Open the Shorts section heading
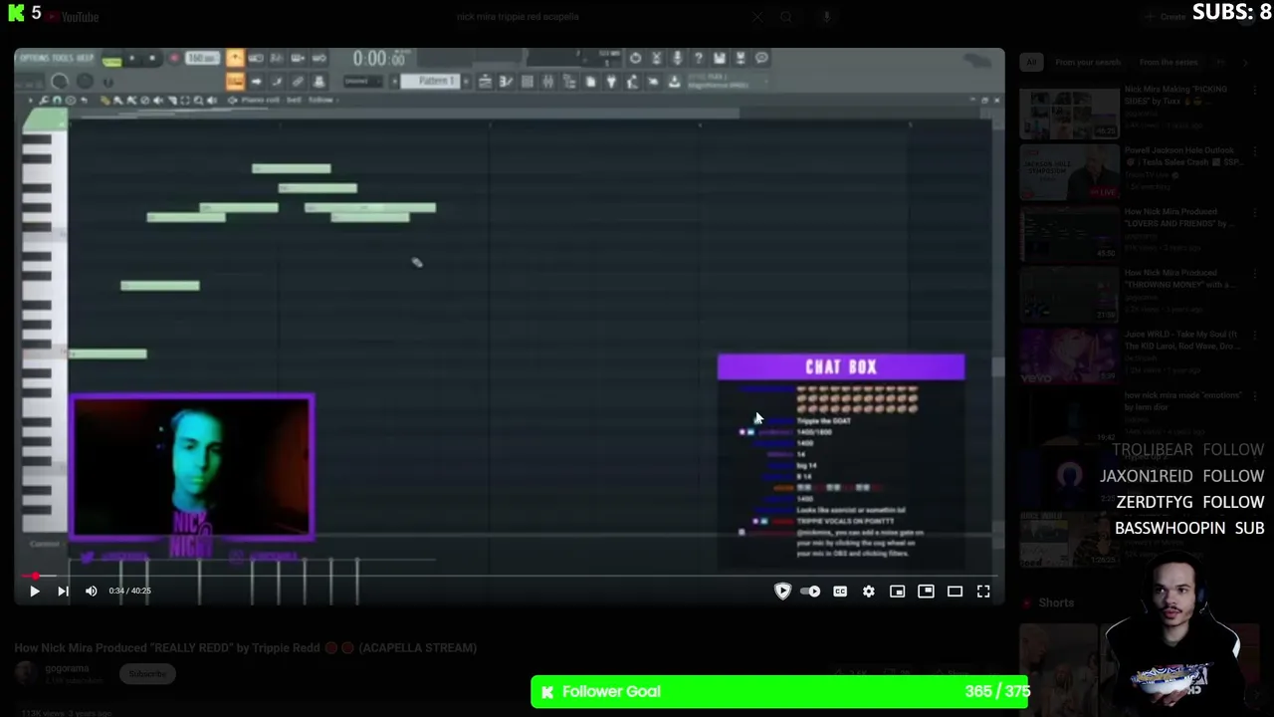 point(1056,602)
